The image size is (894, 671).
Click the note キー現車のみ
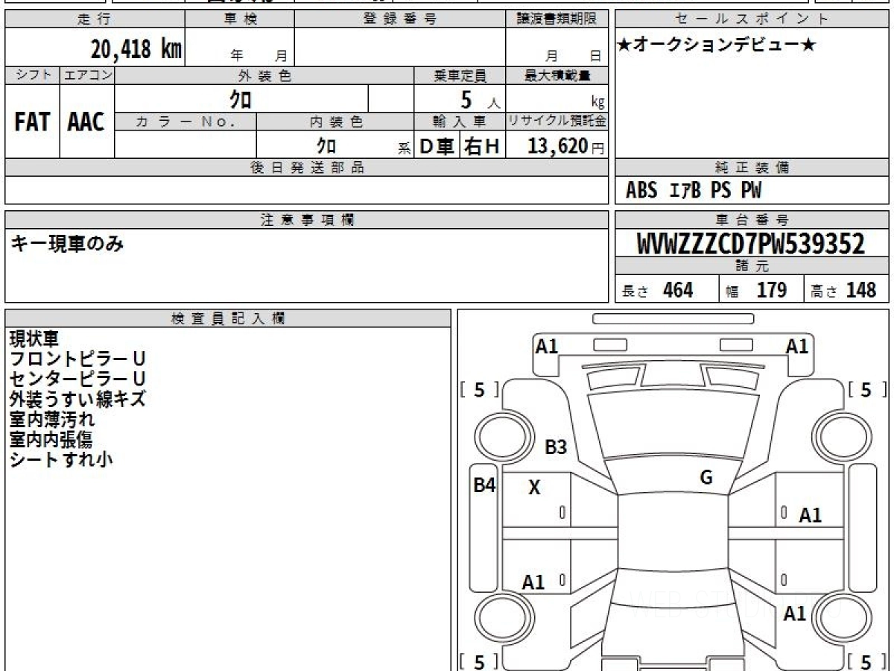click(67, 244)
